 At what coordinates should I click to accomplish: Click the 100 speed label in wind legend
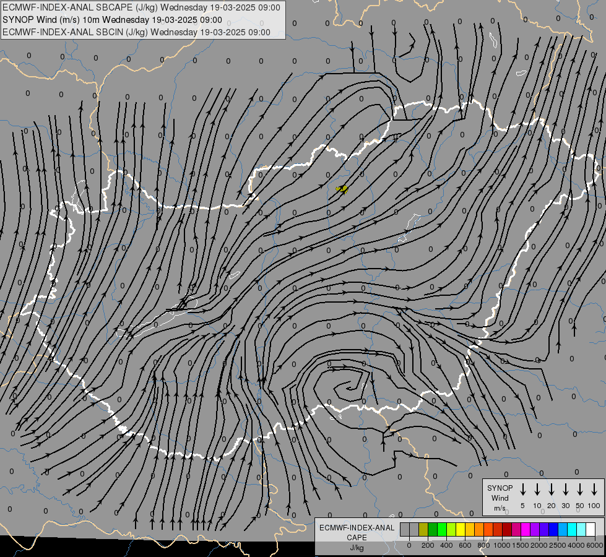[x=594, y=506]
